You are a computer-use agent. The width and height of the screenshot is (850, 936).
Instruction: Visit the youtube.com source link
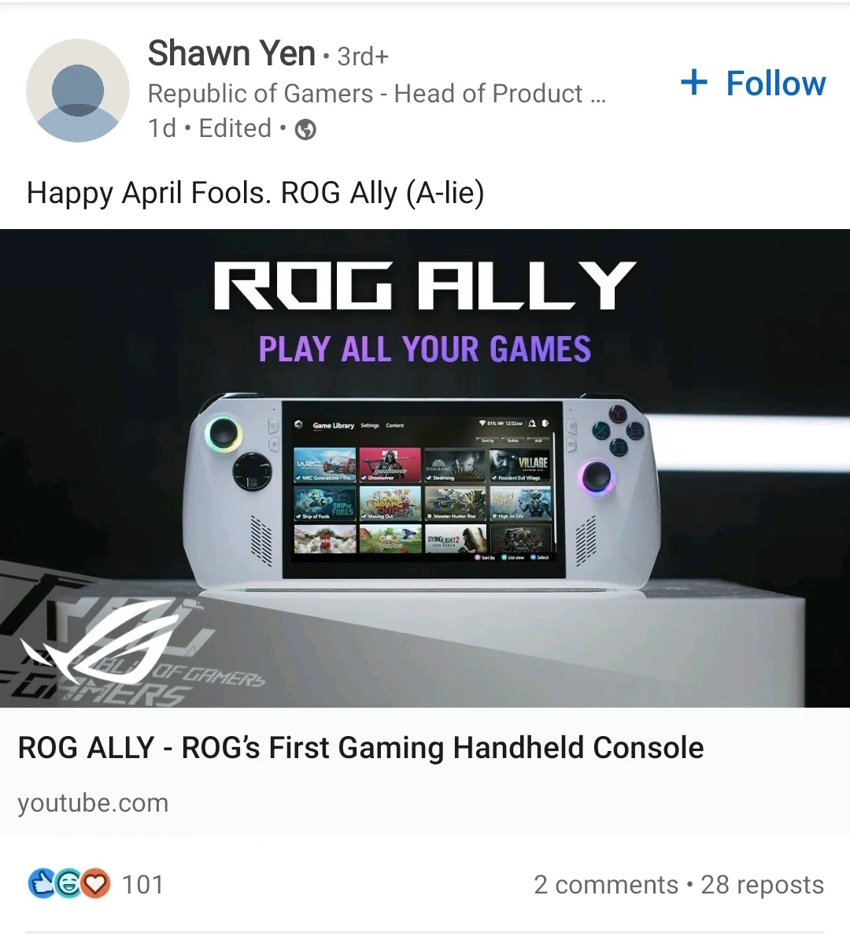coord(93,803)
